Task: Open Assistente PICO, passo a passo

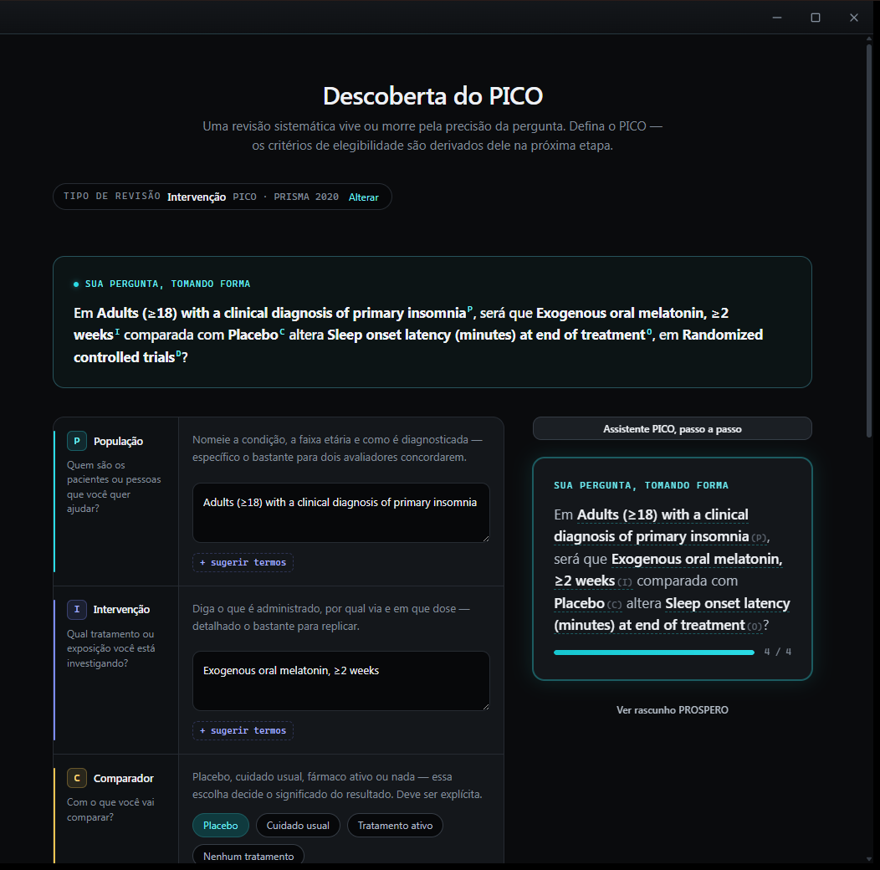Action: [x=673, y=429]
